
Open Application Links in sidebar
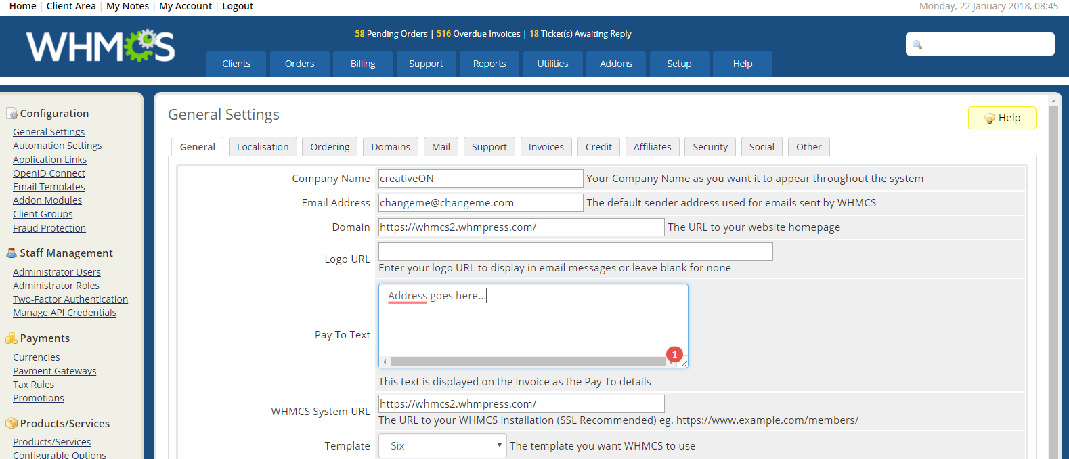tap(50, 160)
